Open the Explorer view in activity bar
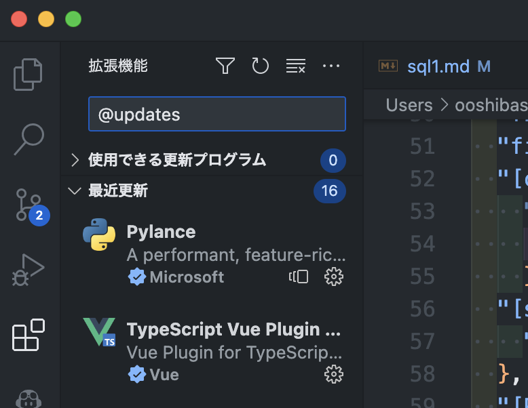The width and height of the screenshot is (528, 408). 29,75
